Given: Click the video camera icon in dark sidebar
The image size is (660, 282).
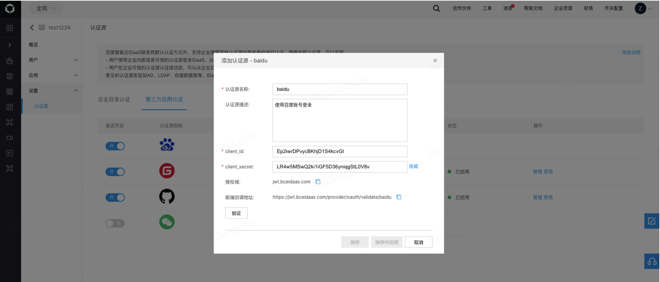Looking at the screenshot, I should [10, 138].
